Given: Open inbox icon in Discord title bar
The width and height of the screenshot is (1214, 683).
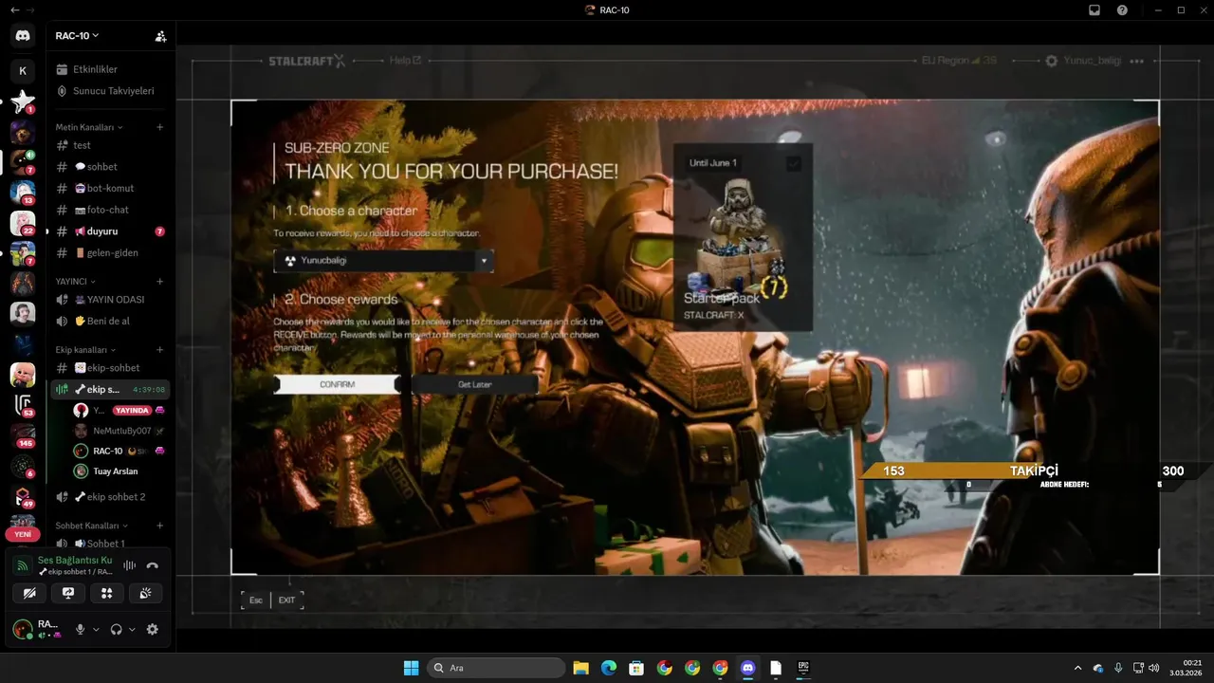Looking at the screenshot, I should pyautogui.click(x=1094, y=9).
